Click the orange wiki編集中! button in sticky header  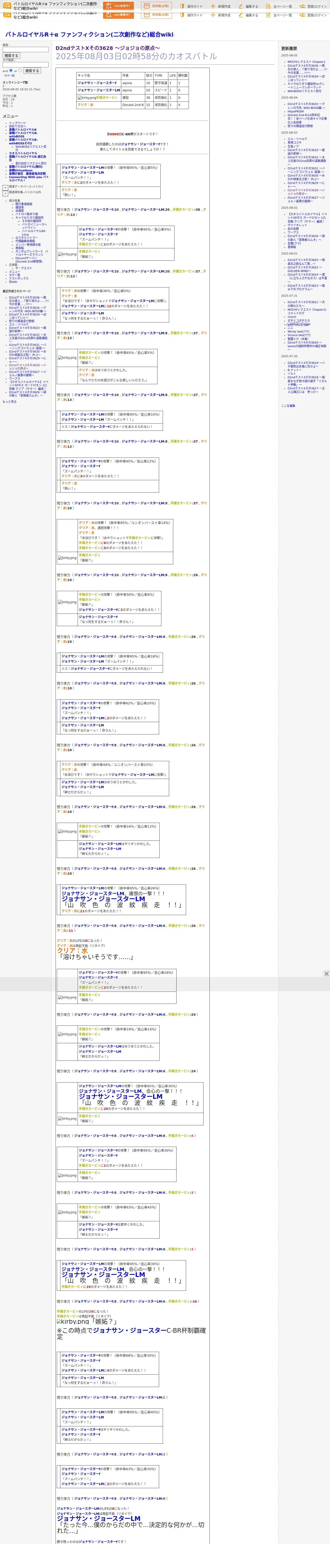(x=118, y=6)
